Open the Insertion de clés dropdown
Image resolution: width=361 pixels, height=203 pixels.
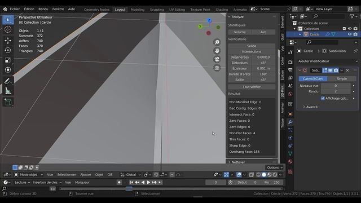(47, 182)
